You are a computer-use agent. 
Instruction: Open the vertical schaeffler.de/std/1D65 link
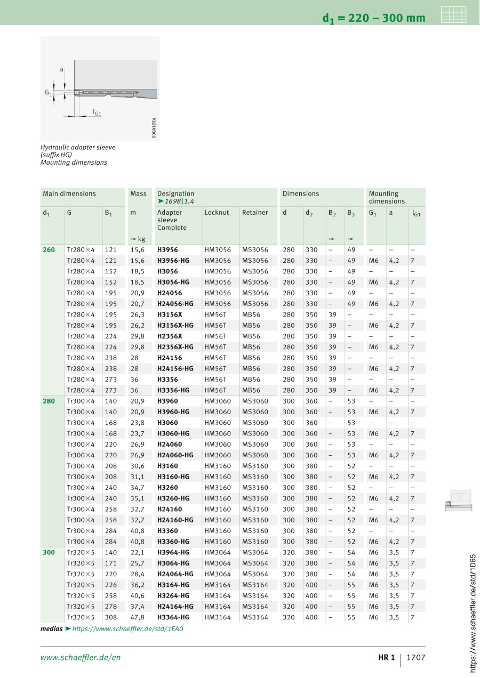point(473,615)
